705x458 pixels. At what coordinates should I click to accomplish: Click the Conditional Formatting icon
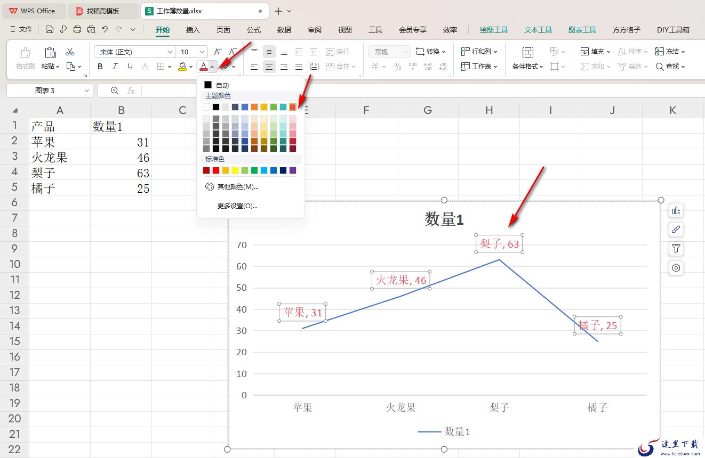(528, 52)
